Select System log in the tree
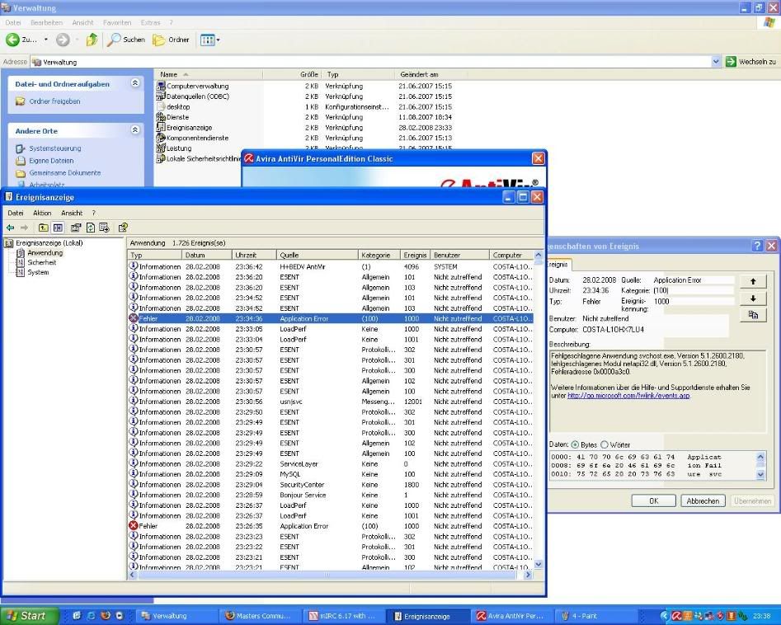781x625 pixels. 38,272
